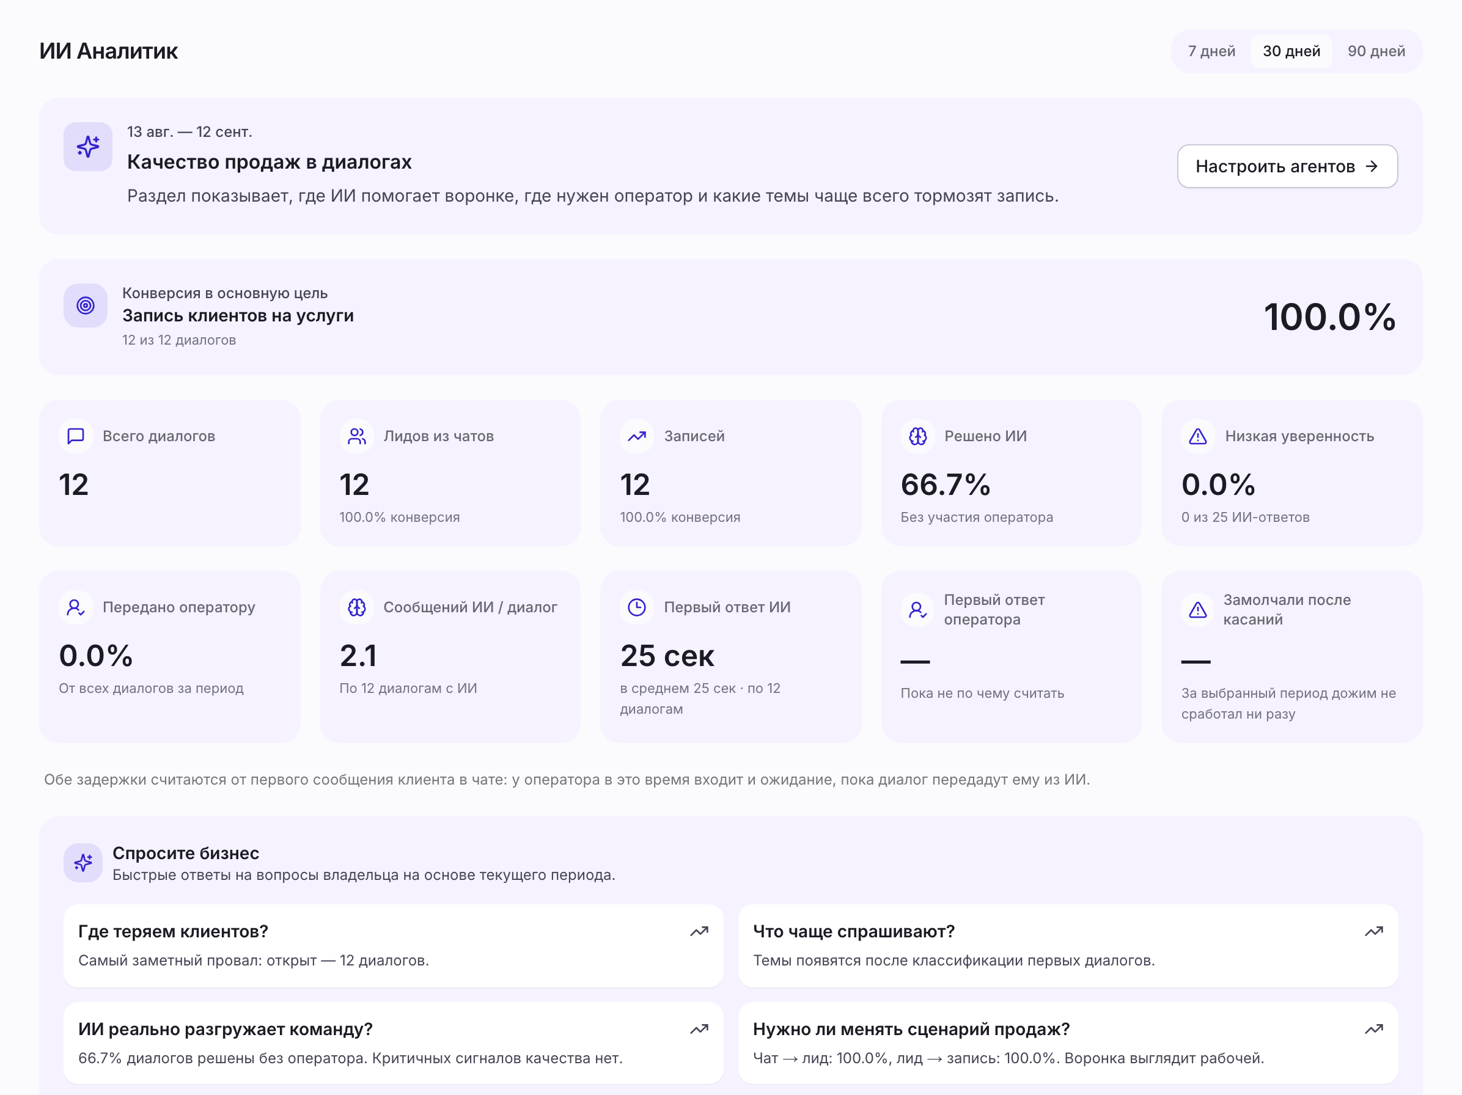
Task: Click the 0 из 25 ИИ-ответов text
Action: pyautogui.click(x=1245, y=517)
